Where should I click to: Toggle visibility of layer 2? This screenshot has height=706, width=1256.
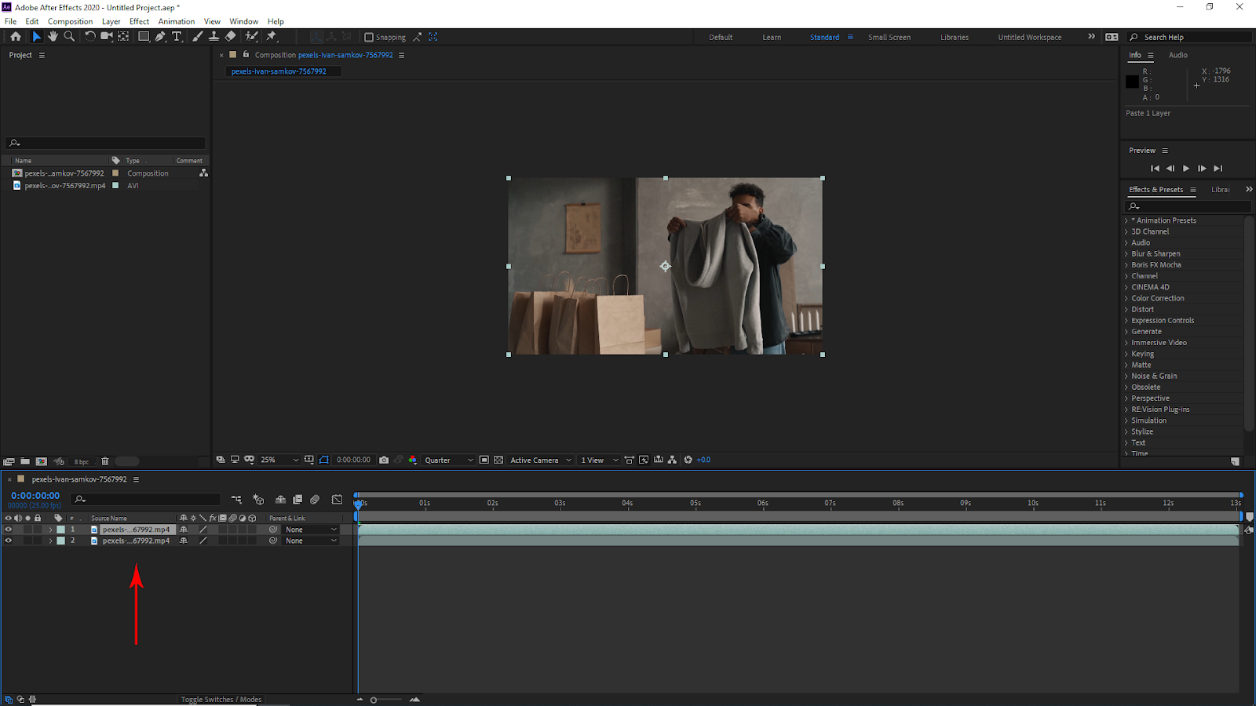point(9,540)
